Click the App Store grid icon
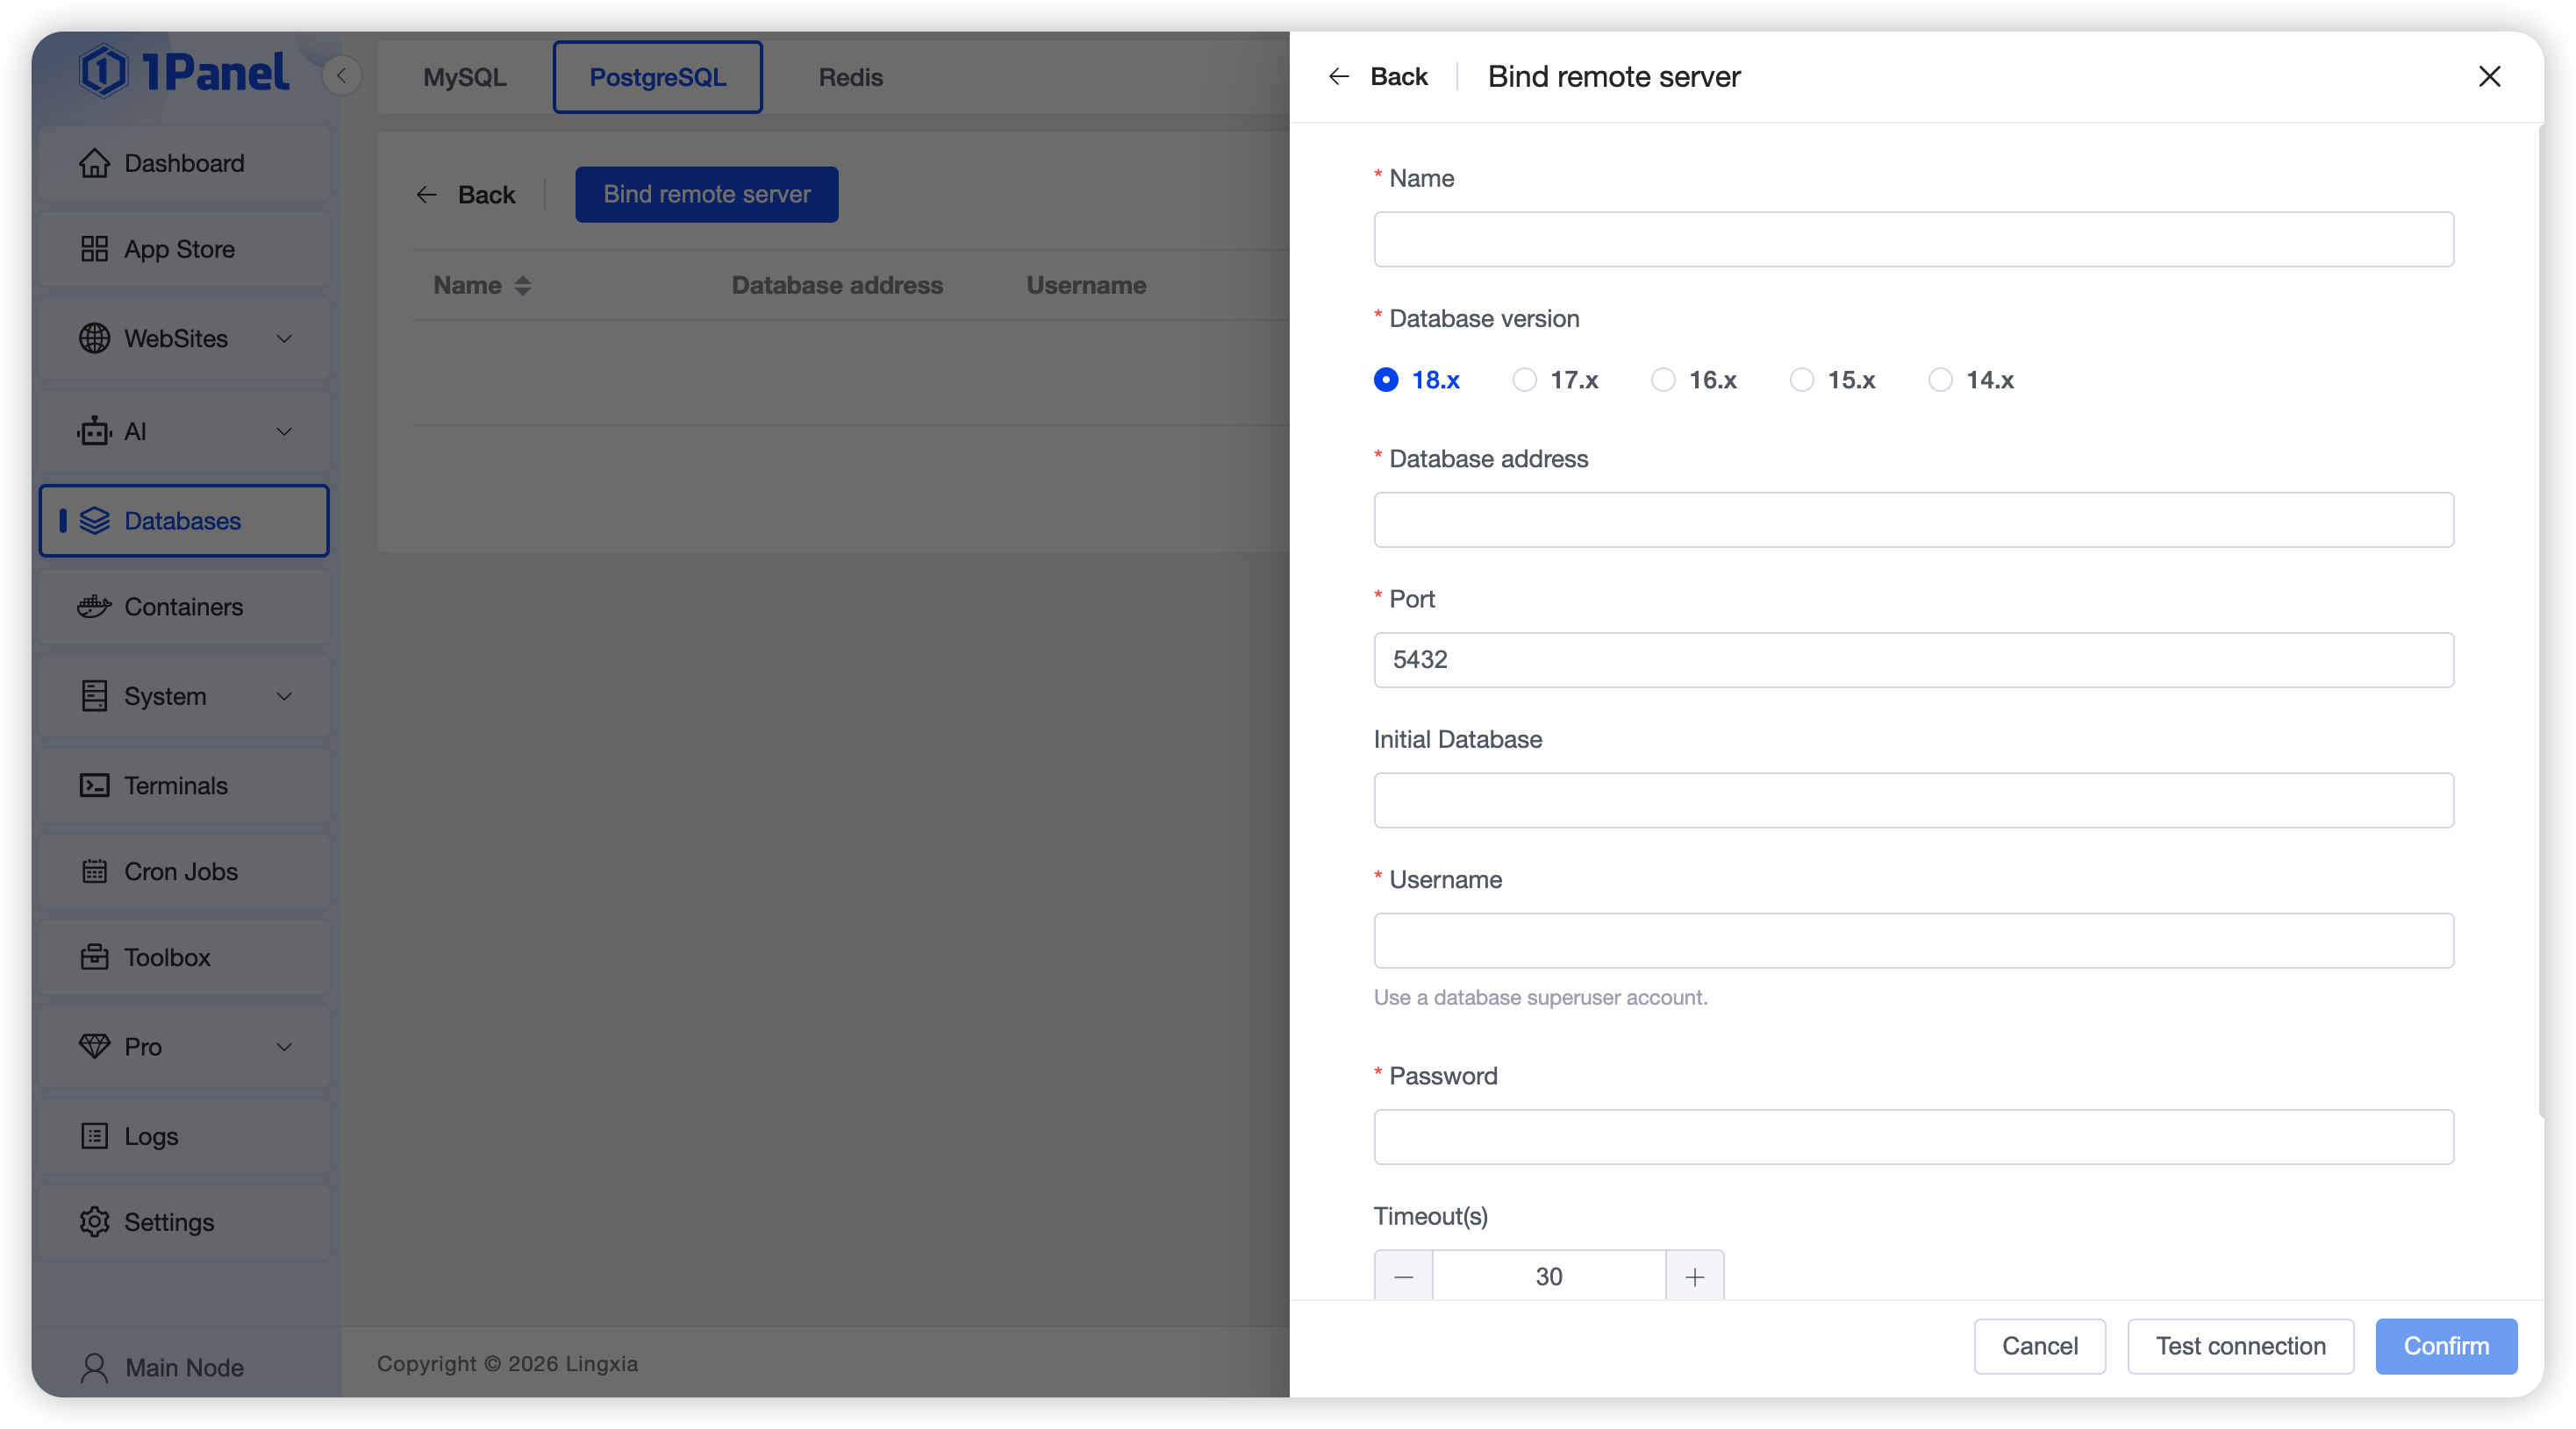2576x1429 pixels. (x=94, y=249)
